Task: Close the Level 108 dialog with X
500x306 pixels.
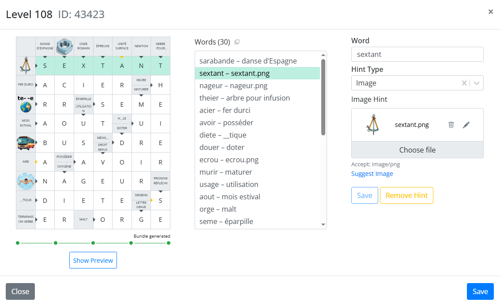Action: [x=490, y=12]
